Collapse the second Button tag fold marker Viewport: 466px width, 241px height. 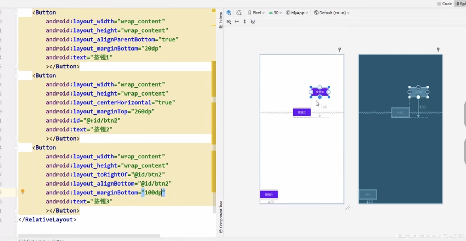pyautogui.click(x=16, y=75)
